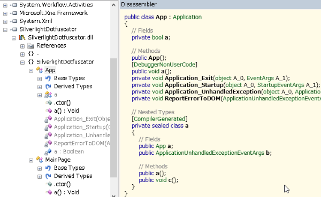Open the Application_Startup method link
Screen dimensions: 321x197
point(194,85)
